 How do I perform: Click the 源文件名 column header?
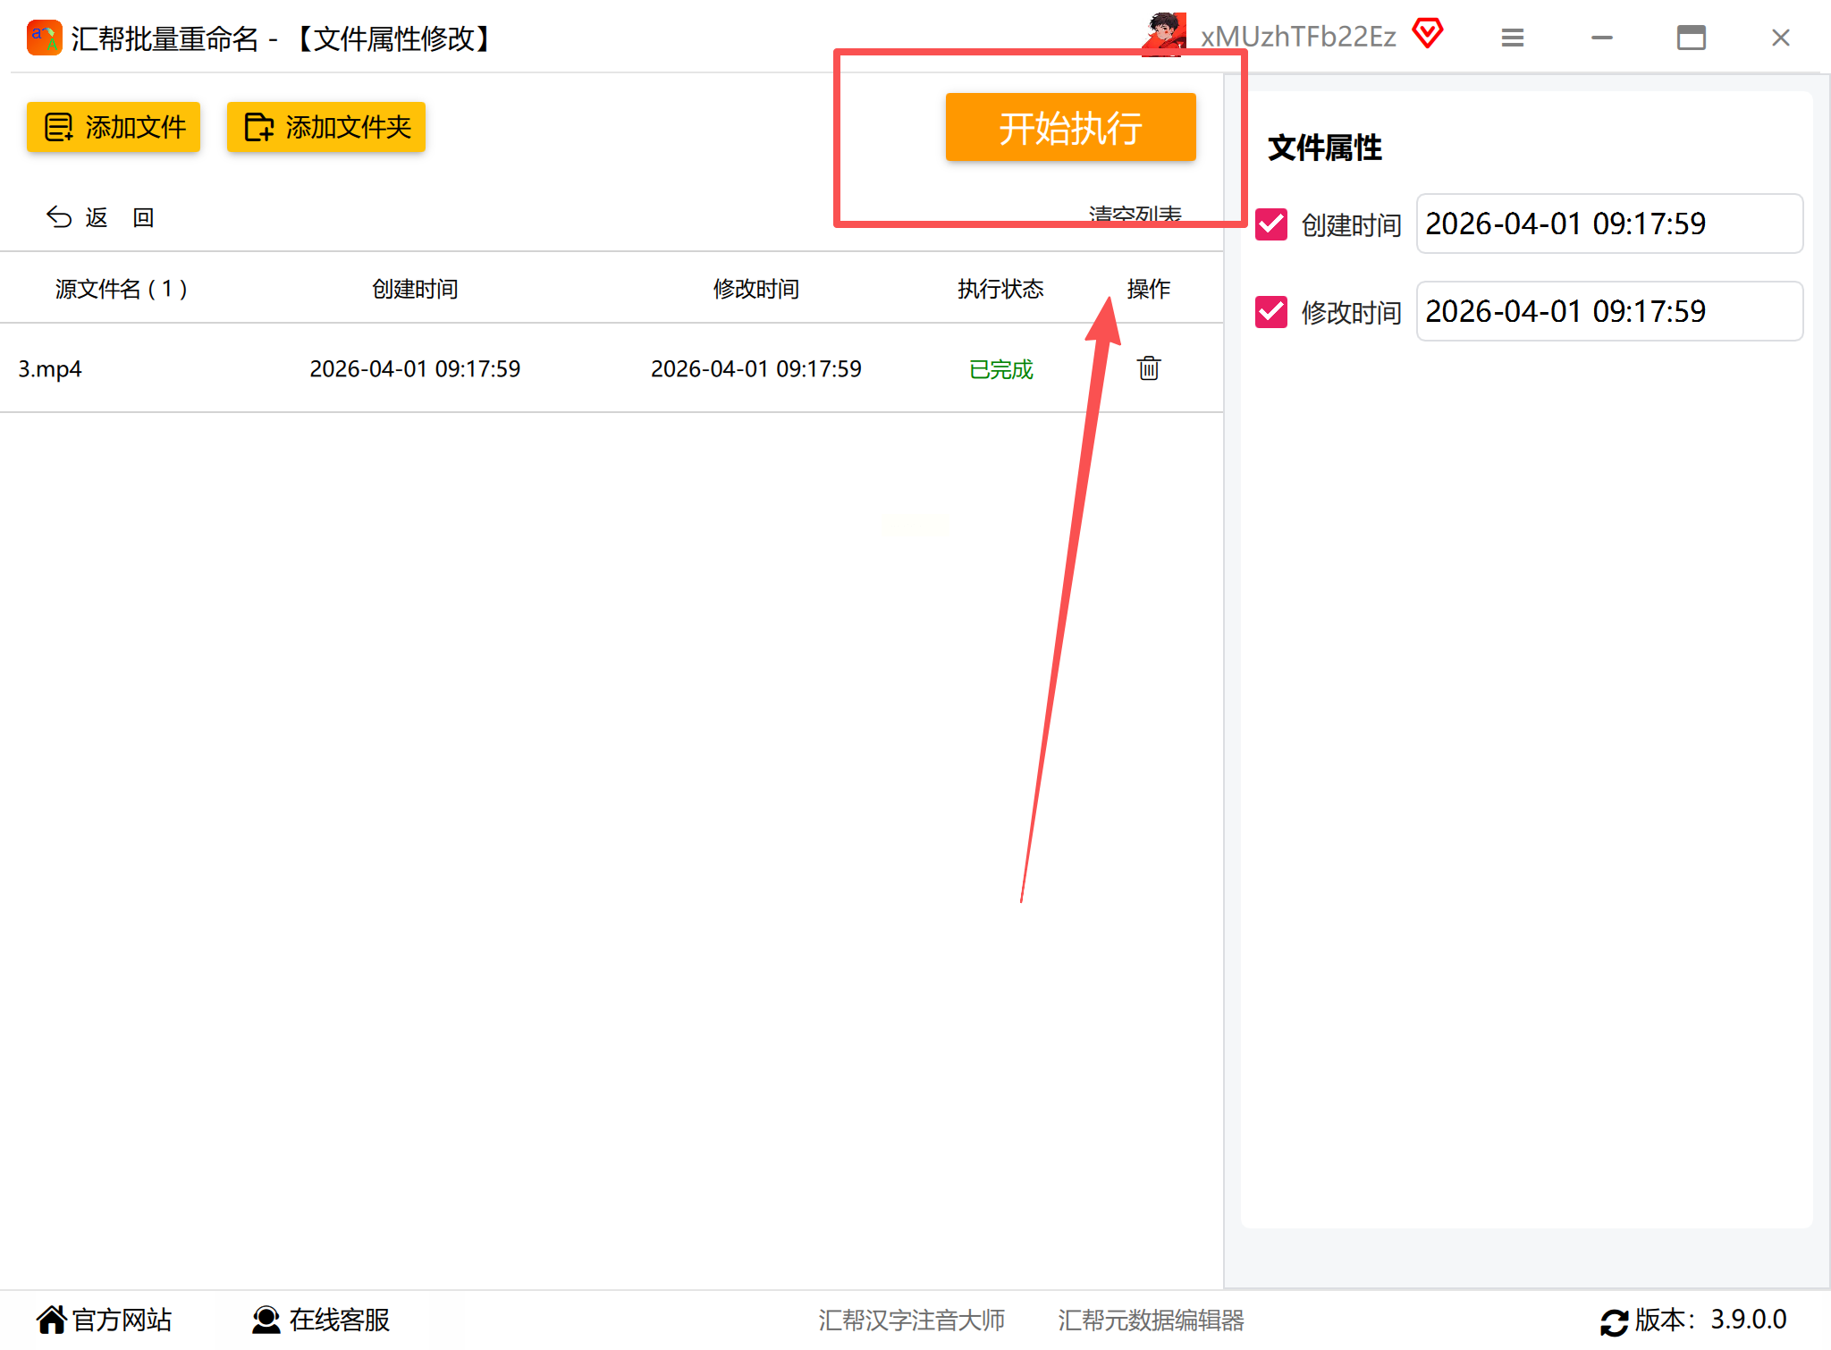tap(121, 289)
